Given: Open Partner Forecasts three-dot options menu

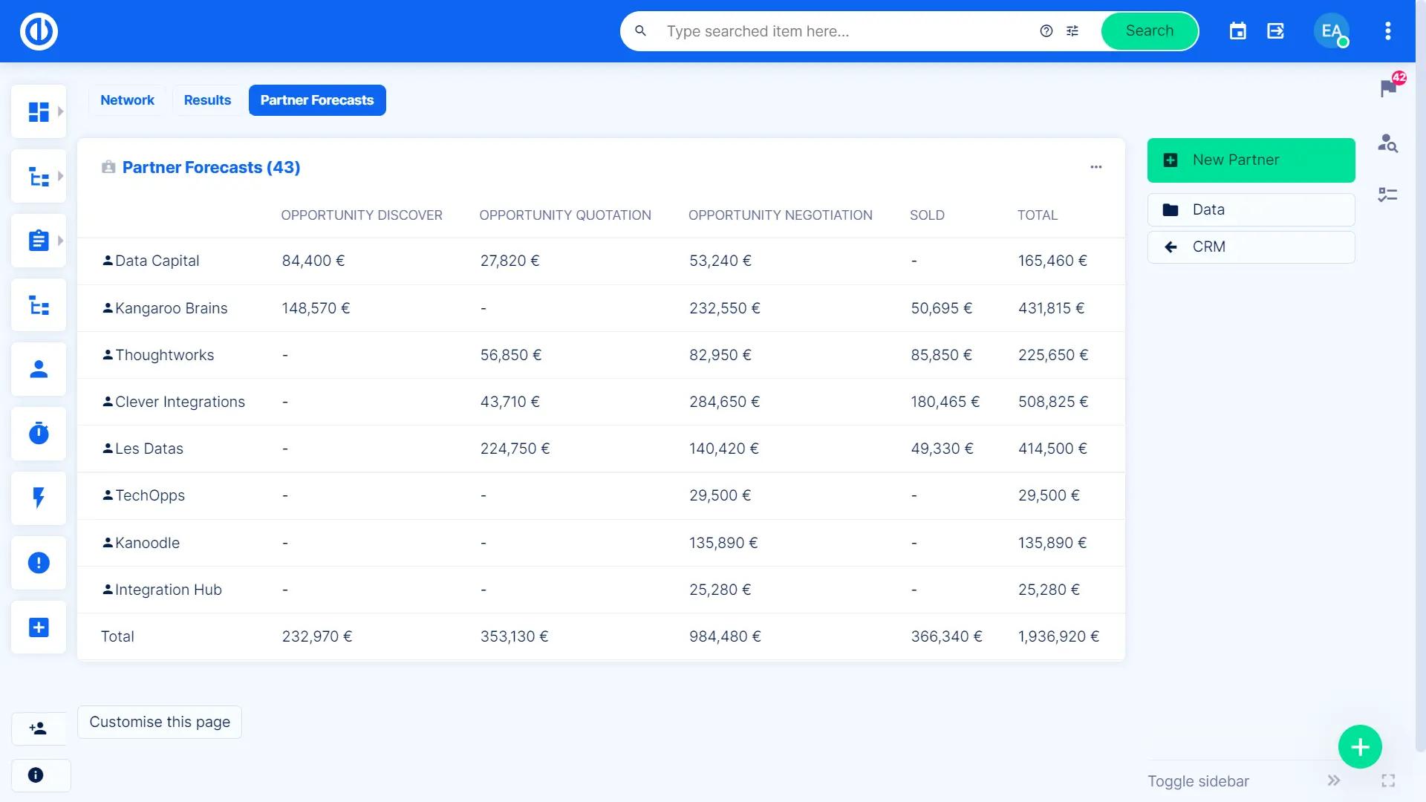Looking at the screenshot, I should (1095, 167).
